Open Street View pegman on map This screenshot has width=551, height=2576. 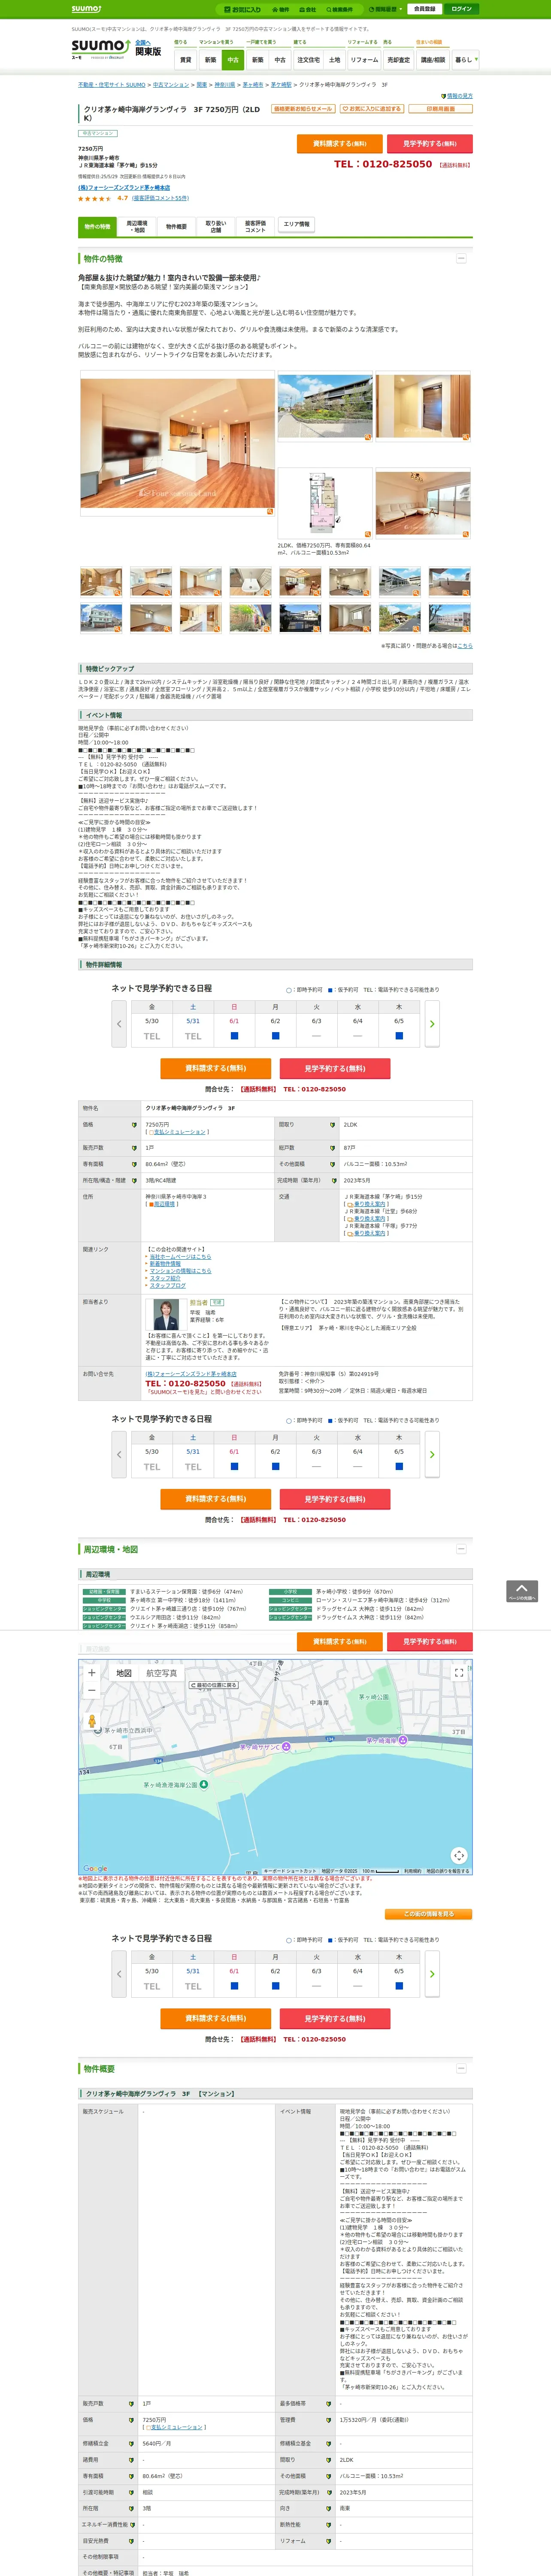click(x=92, y=1722)
